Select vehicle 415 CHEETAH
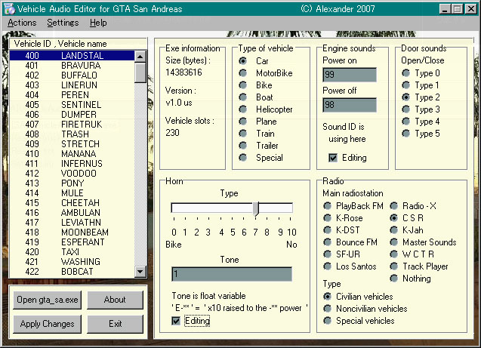The height and width of the screenshot is (348, 481). (x=72, y=202)
